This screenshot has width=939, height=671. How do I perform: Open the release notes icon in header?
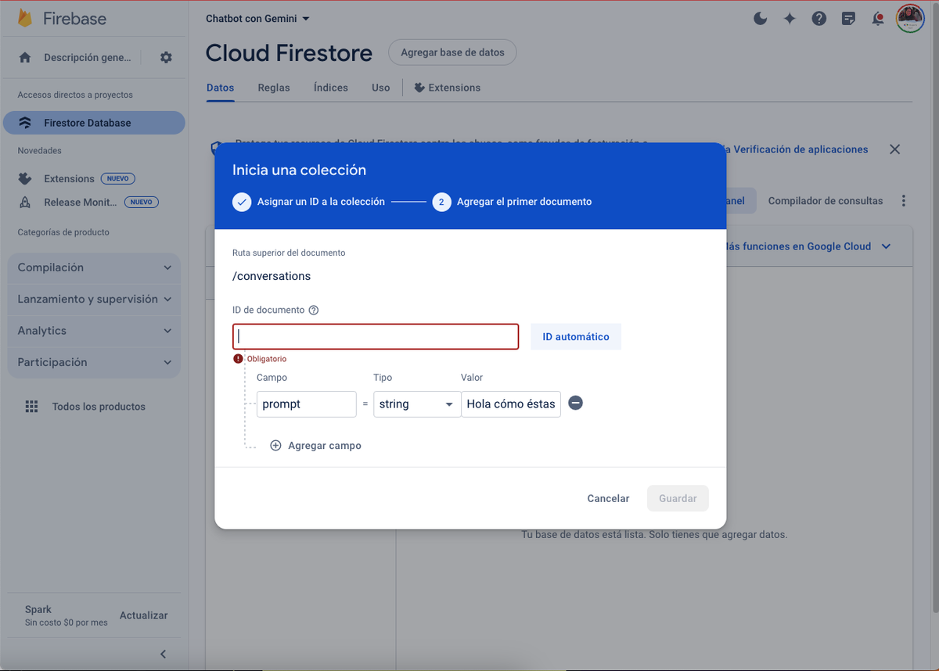pos(848,19)
